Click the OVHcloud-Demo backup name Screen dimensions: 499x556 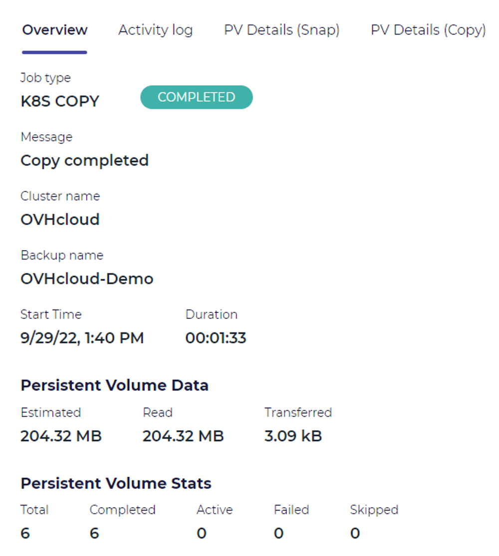pyautogui.click(x=87, y=278)
